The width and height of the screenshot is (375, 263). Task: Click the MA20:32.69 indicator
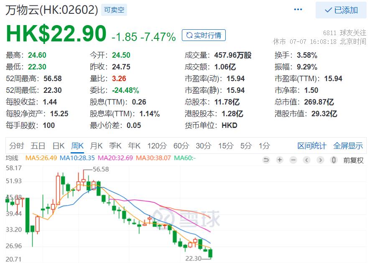(x=115, y=158)
